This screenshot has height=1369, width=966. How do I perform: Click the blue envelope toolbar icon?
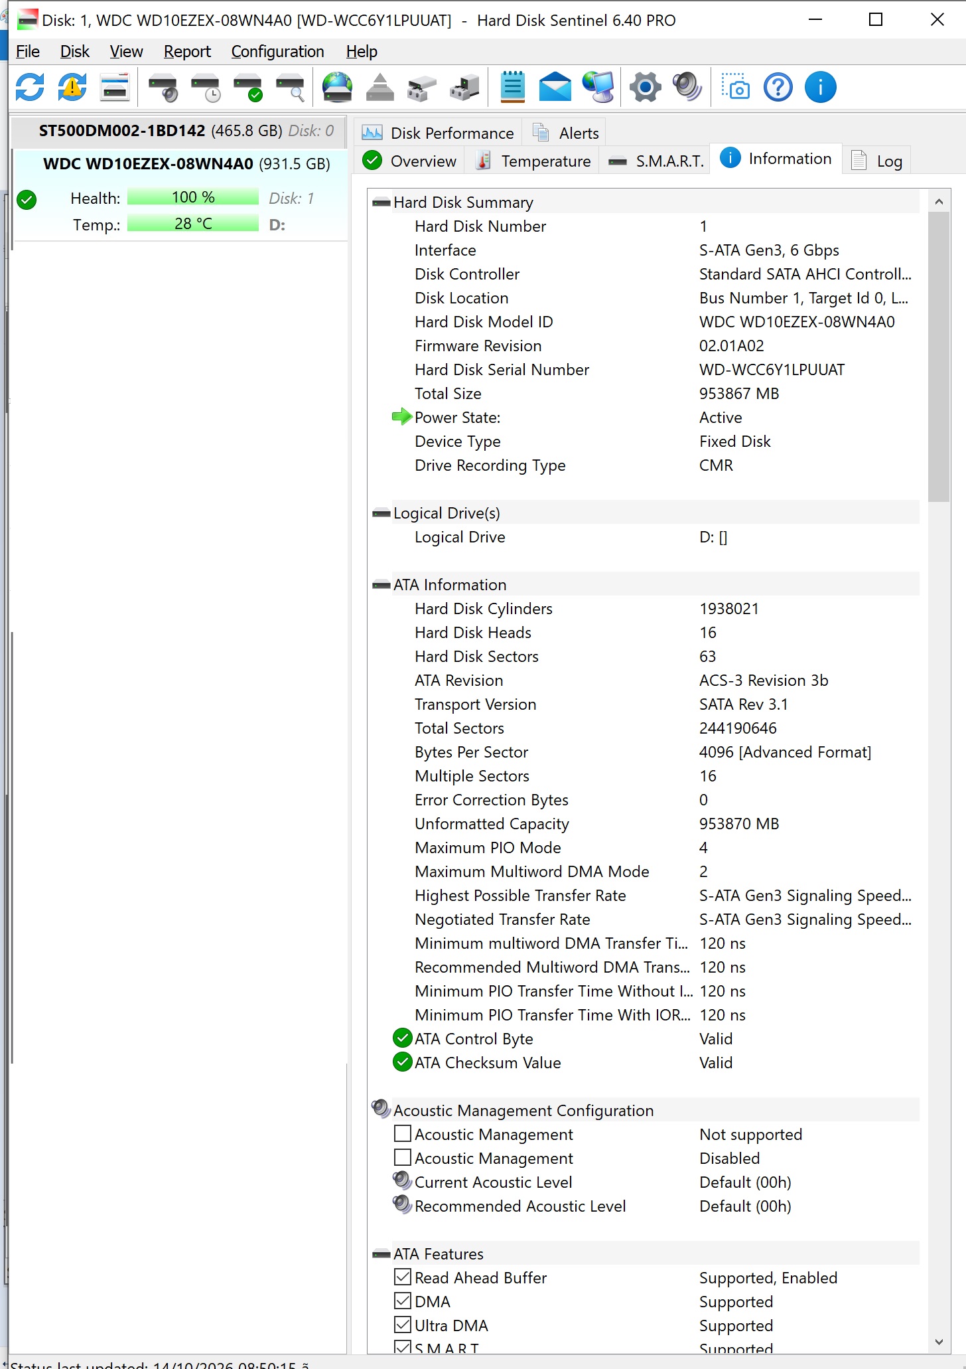click(x=555, y=87)
